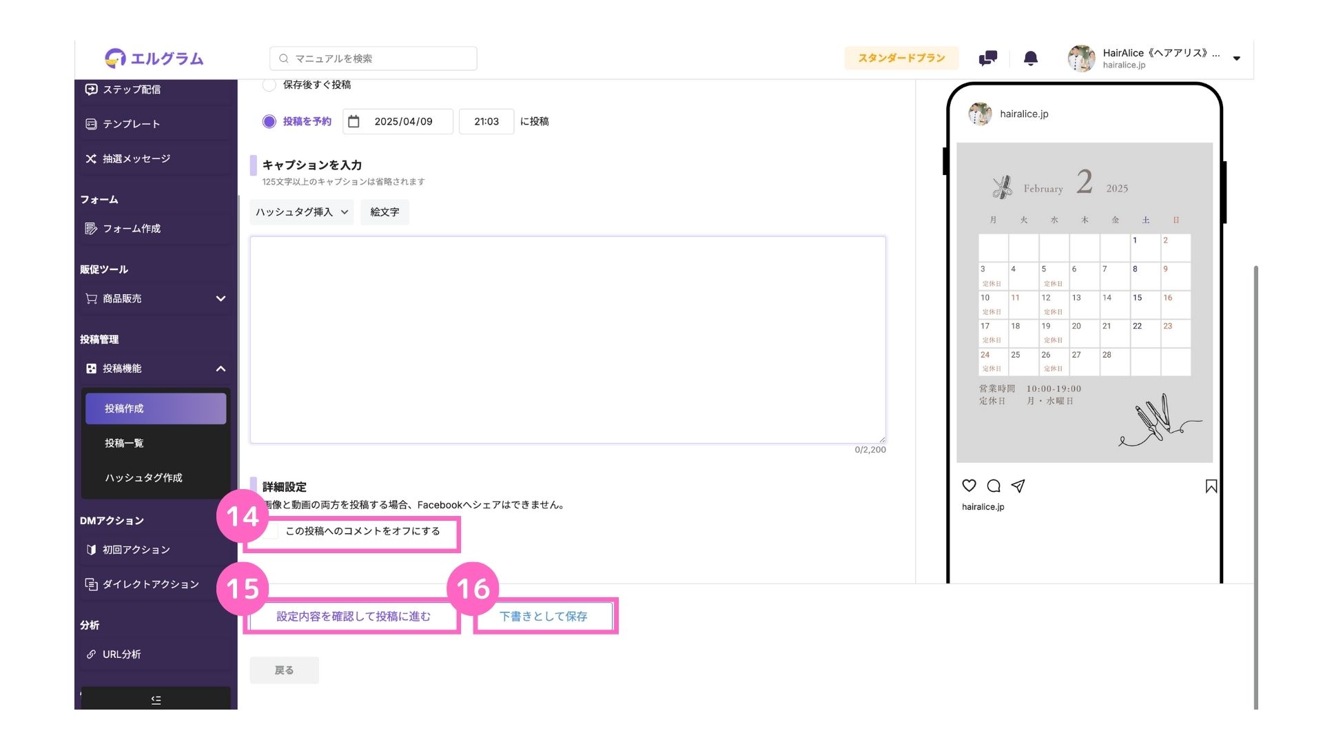Click the share paper-plane icon in preview
This screenshot has width=1323, height=744.
(1018, 486)
